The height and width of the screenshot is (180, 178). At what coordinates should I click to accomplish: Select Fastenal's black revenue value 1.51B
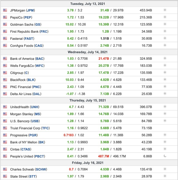coord(105,39)
